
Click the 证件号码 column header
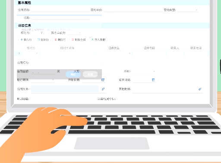click(x=149, y=48)
